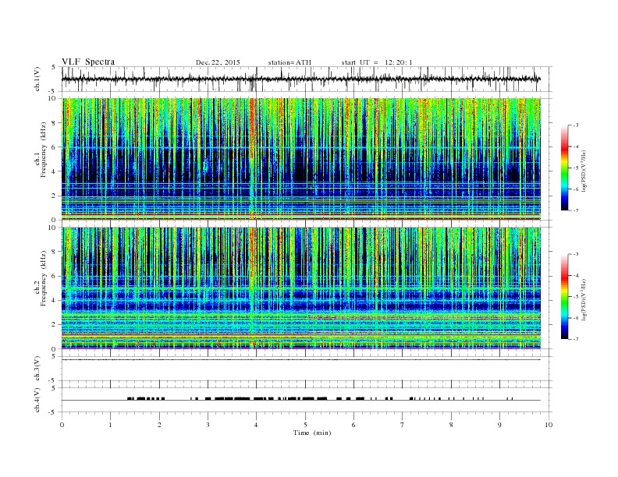This screenshot has width=618, height=477.
Task: Click the 'ch.4(V)' axis label
Action: point(37,401)
